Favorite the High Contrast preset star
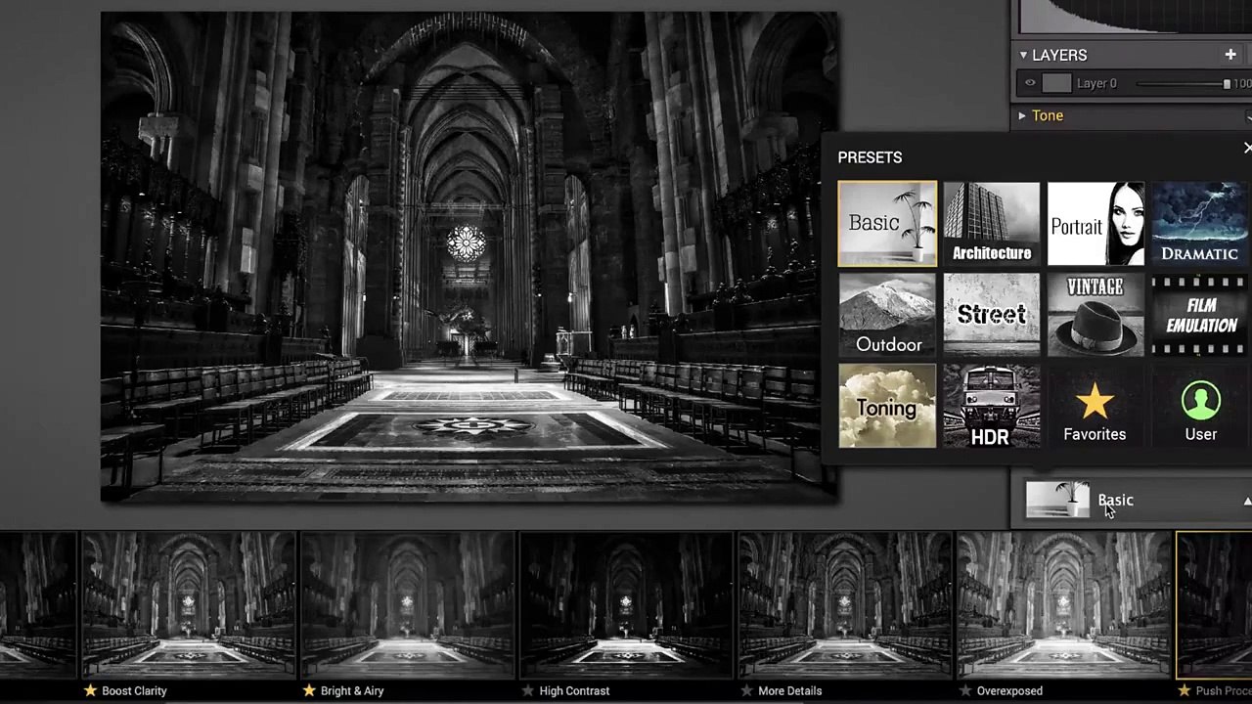Image resolution: width=1252 pixels, height=704 pixels. click(528, 690)
